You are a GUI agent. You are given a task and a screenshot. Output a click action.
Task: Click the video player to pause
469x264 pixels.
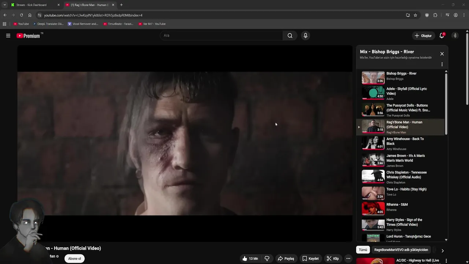[x=185, y=143]
